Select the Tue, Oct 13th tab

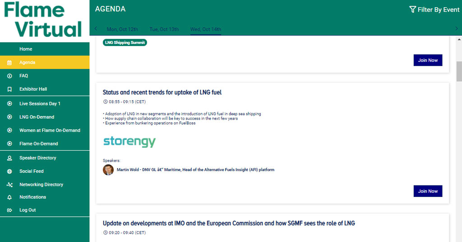coord(164,29)
